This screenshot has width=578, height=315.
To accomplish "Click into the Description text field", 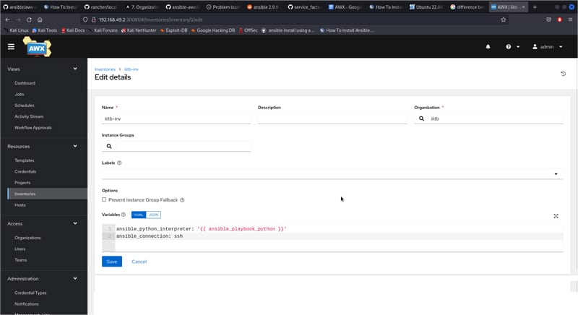I will (x=332, y=118).
